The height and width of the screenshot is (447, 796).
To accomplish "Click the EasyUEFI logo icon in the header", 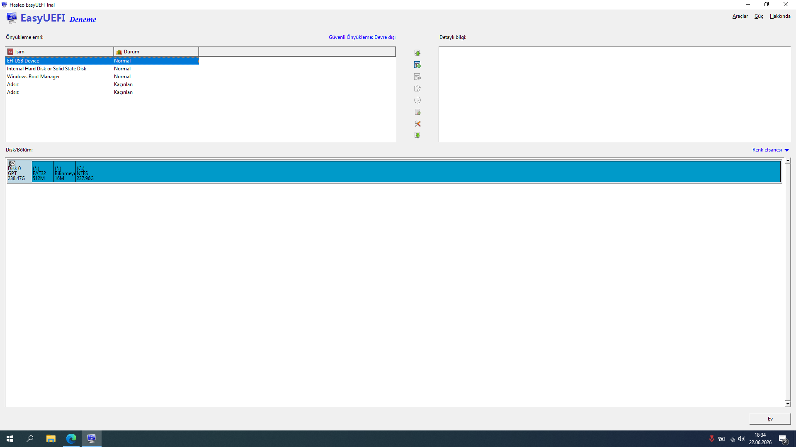I will (x=12, y=18).
